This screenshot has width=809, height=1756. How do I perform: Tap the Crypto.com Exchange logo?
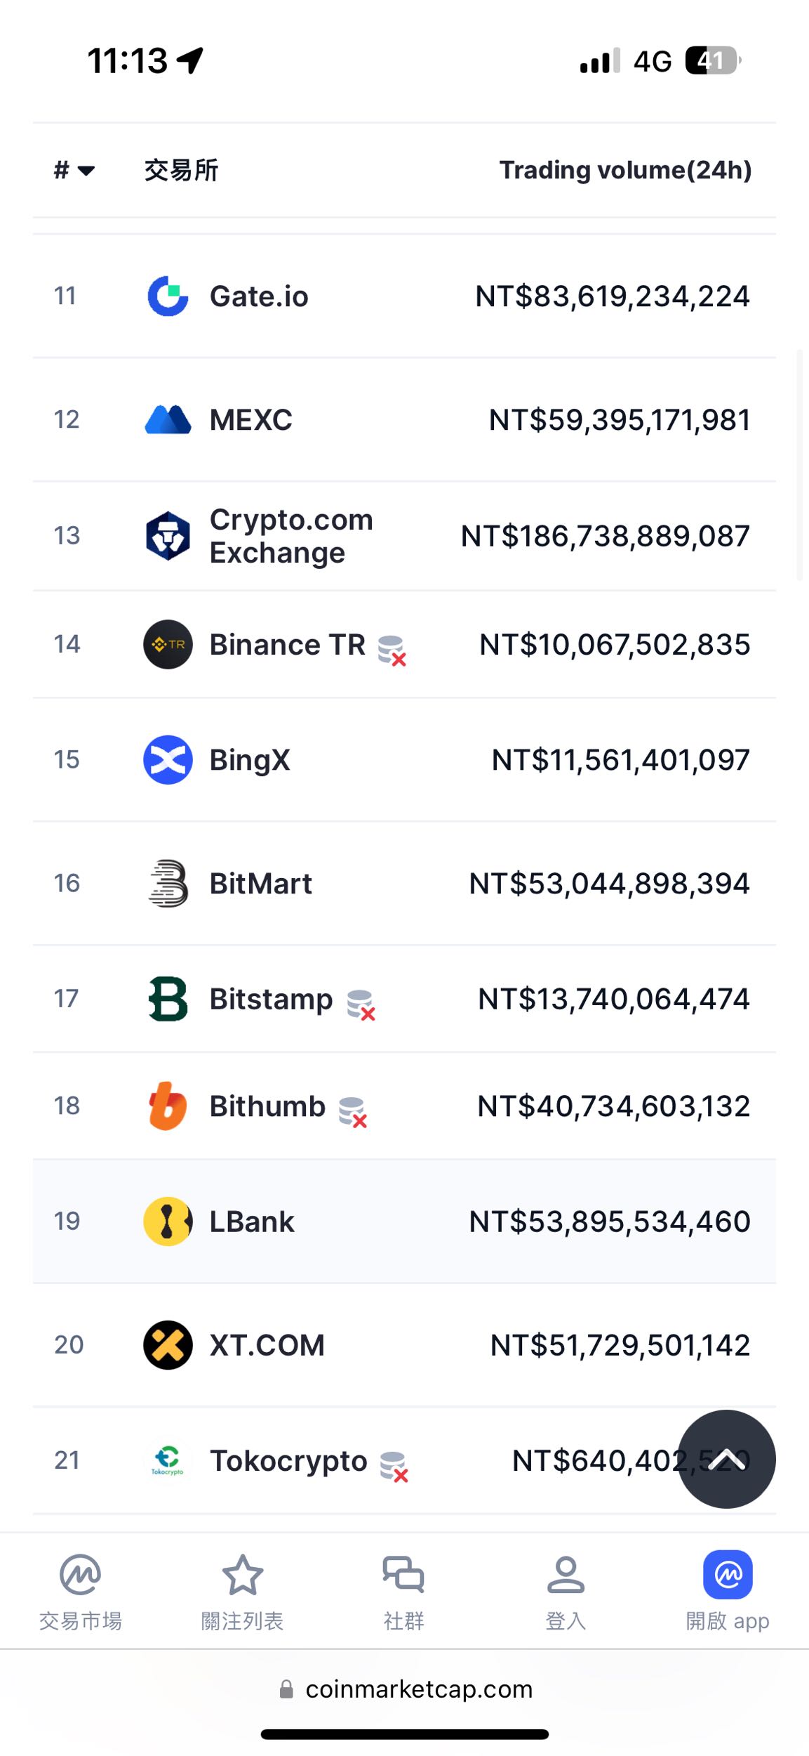pos(168,536)
